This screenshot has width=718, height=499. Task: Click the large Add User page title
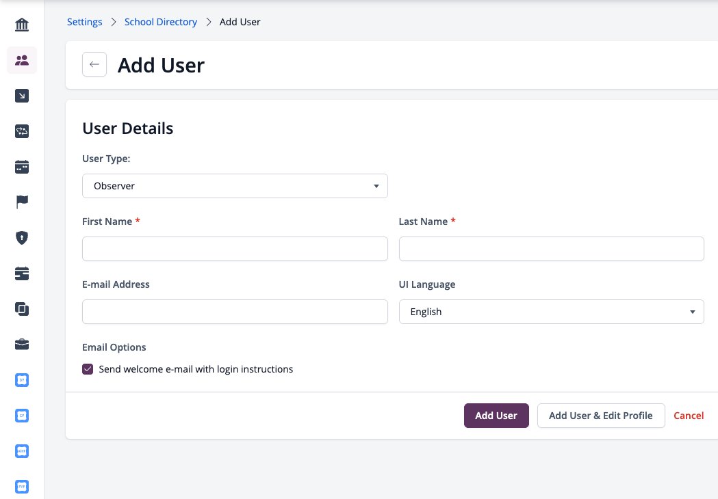[x=161, y=66]
